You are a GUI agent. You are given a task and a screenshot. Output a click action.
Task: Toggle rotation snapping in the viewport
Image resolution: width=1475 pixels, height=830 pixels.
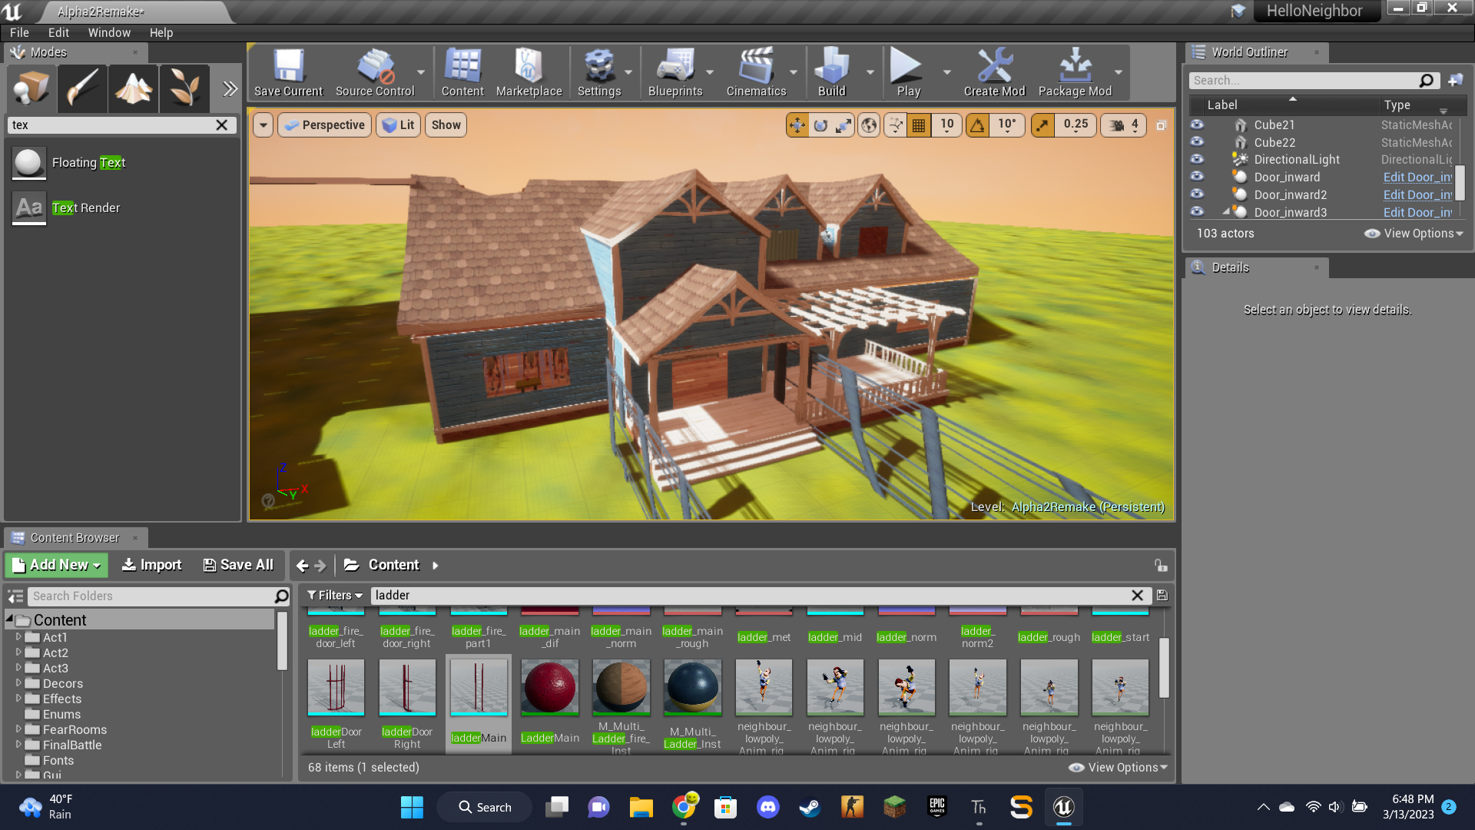(977, 125)
